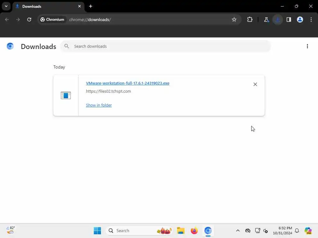
Task: Open File Explorer from taskbar
Action: click(x=180, y=231)
